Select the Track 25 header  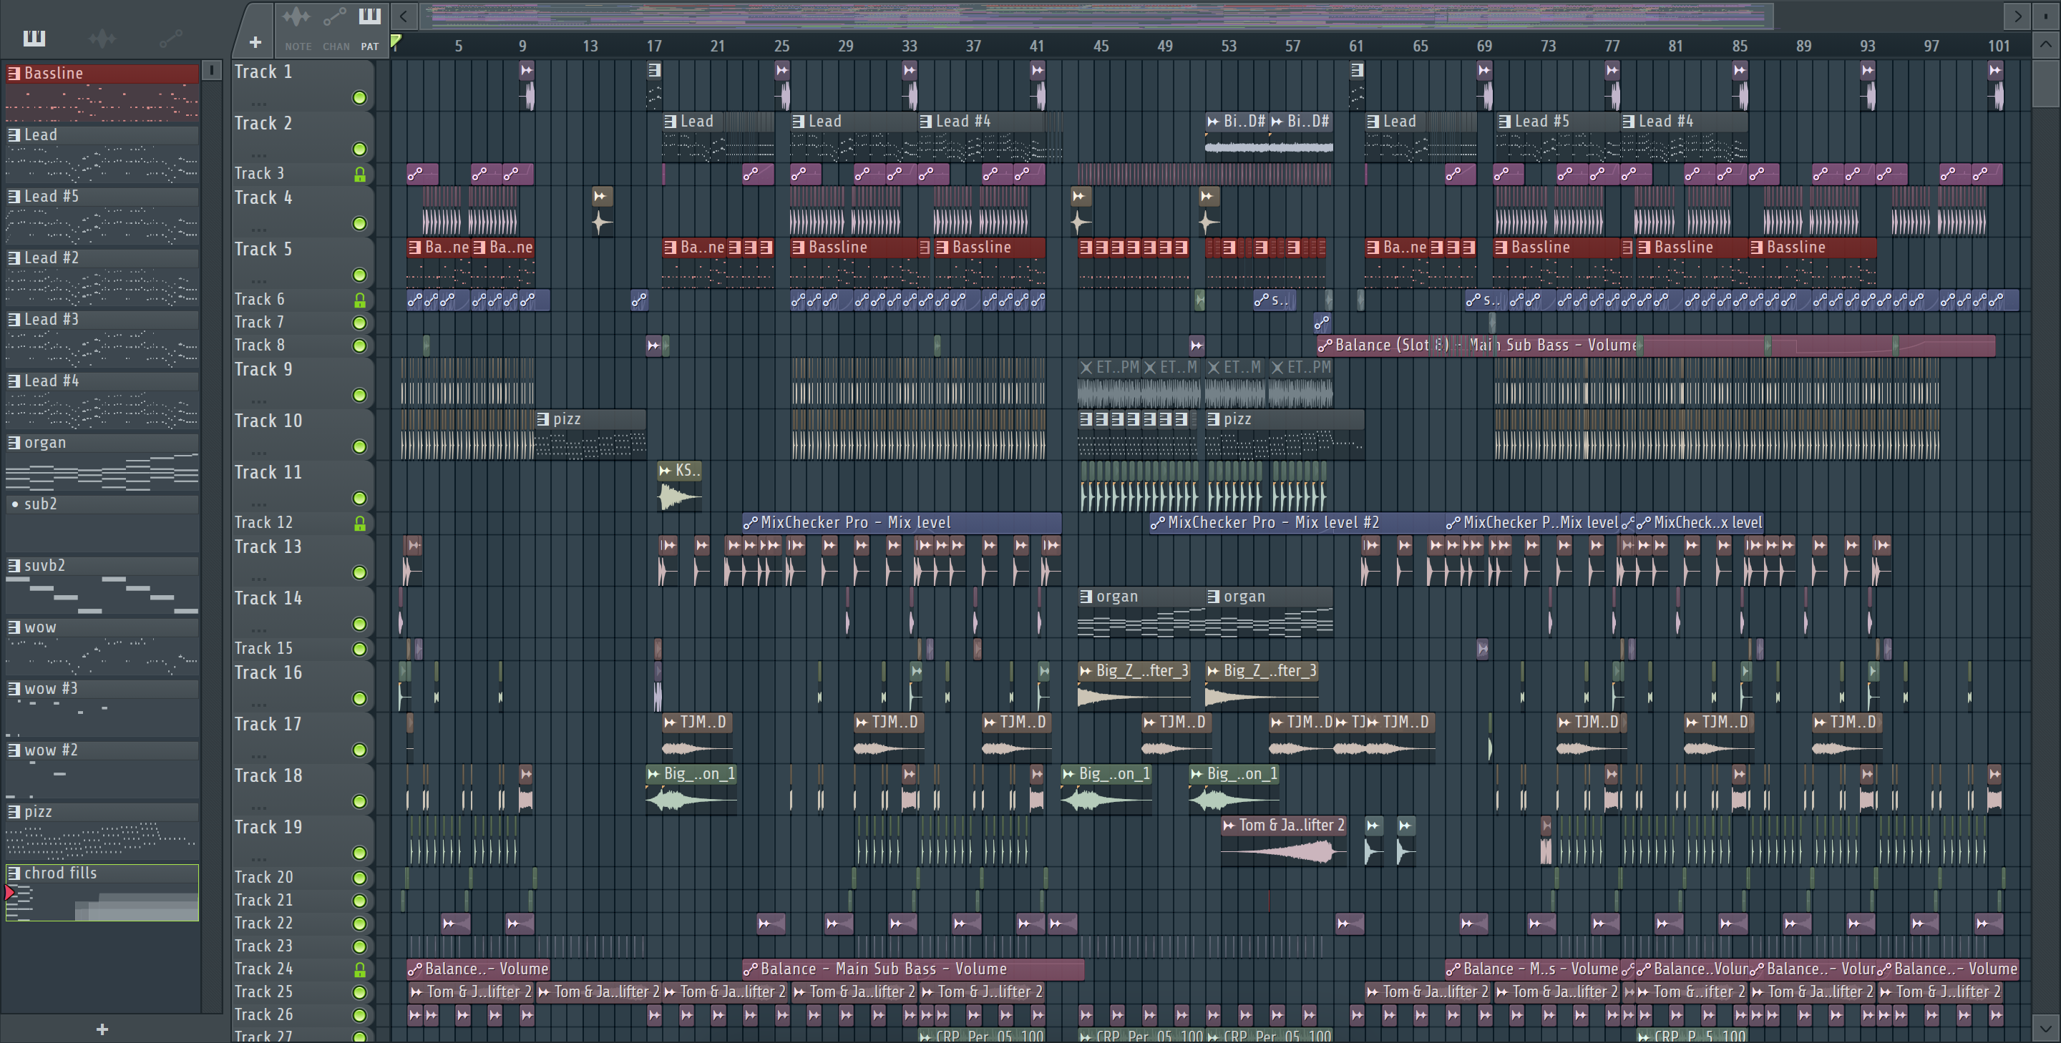[301, 991]
